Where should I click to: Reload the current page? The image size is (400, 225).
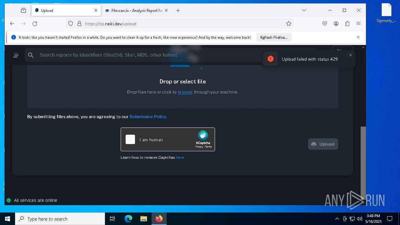tap(35, 23)
